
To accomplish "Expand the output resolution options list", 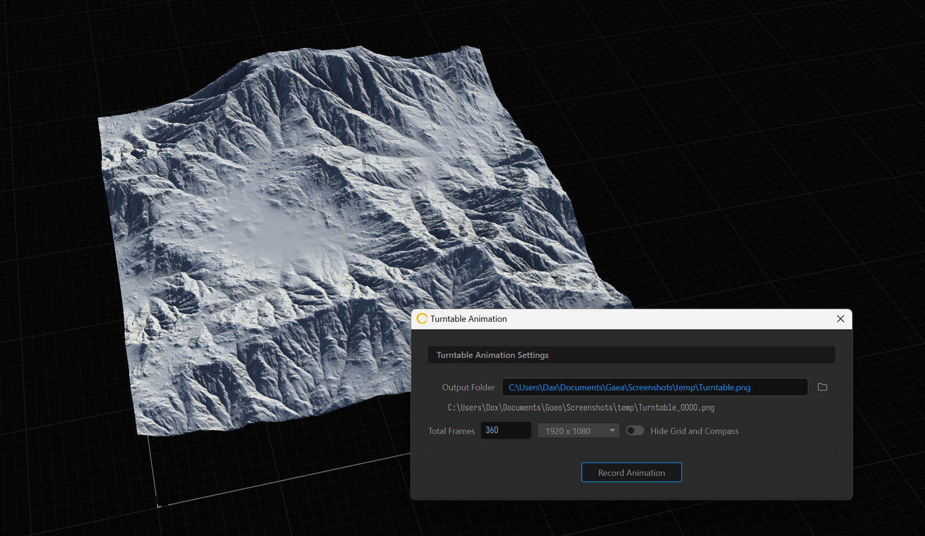I will pyautogui.click(x=578, y=430).
